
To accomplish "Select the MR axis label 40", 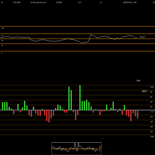I will pos(151,102).
